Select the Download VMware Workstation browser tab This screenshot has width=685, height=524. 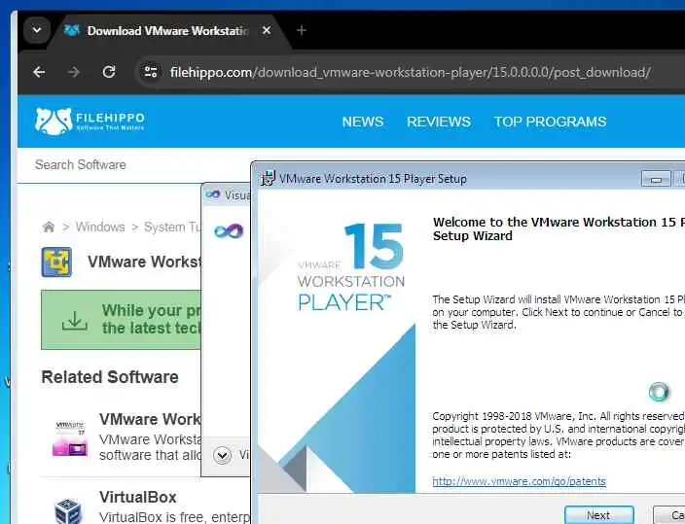click(x=167, y=31)
